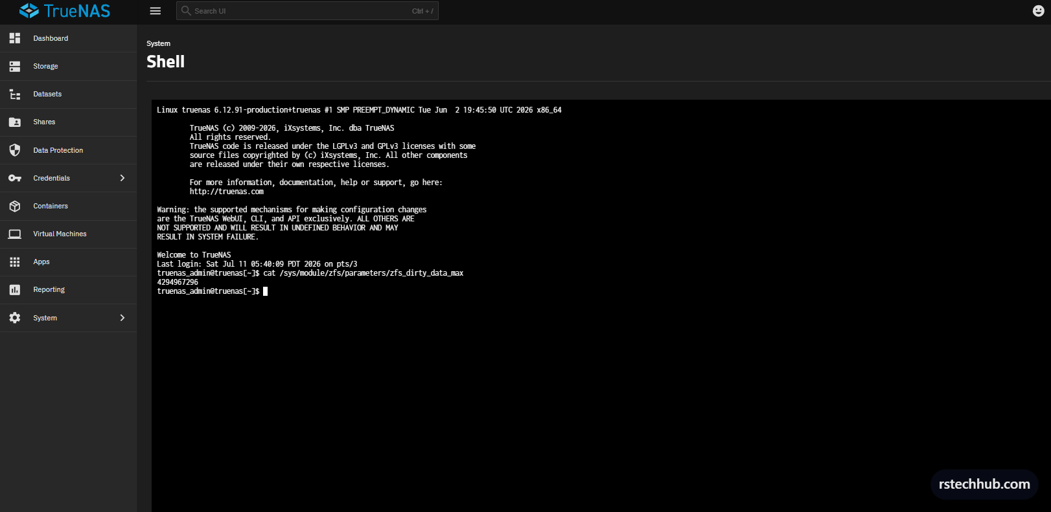
Task: Click the System gear icon
Action: (15, 318)
